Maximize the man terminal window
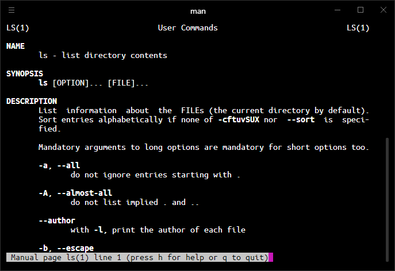Screen dimensions: 395x271 pyautogui.click(x=361, y=10)
